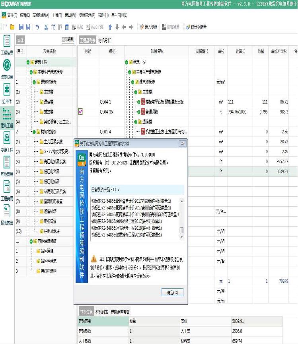
Task: Open the 建筑工程 sidebar section
Action: tap(7, 118)
